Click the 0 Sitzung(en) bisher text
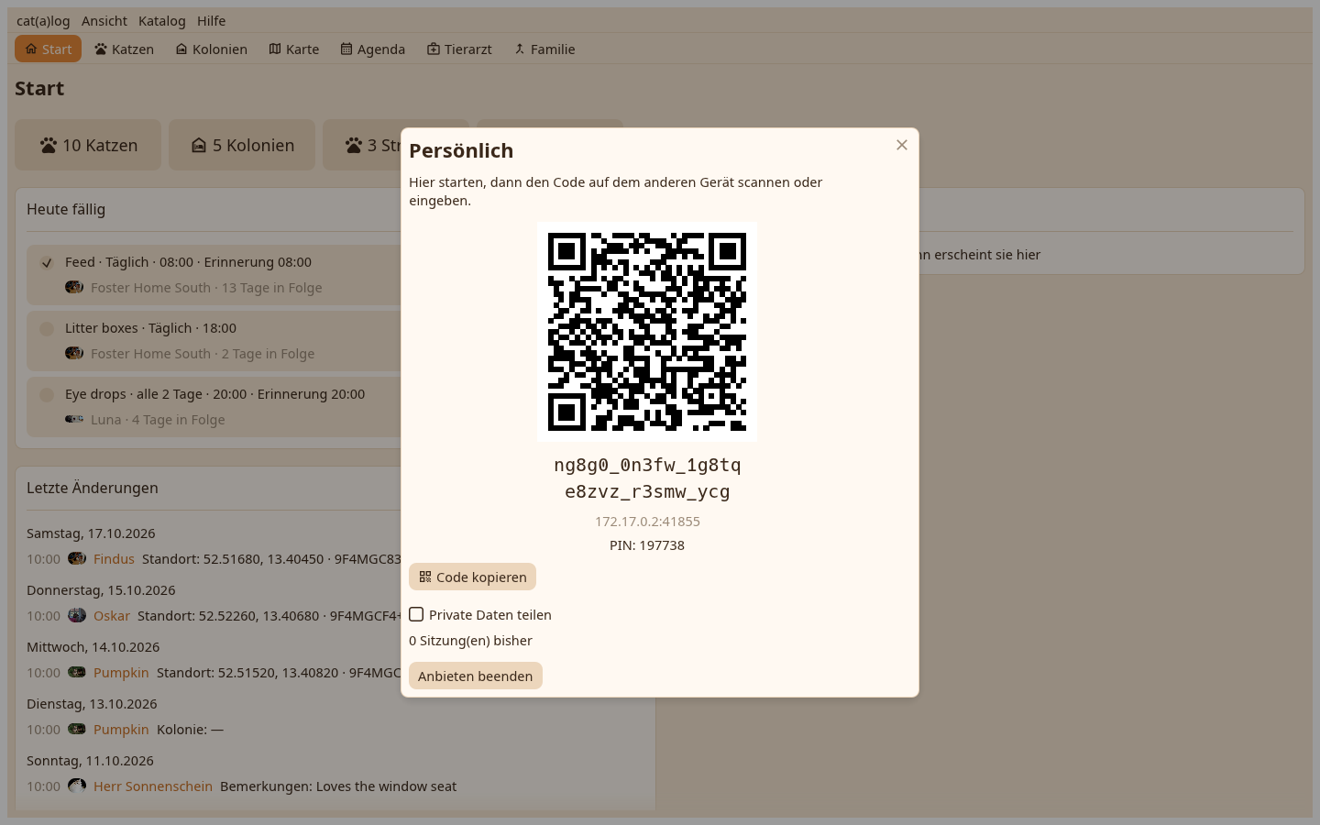Viewport: 1320px width, 825px height. tap(470, 640)
